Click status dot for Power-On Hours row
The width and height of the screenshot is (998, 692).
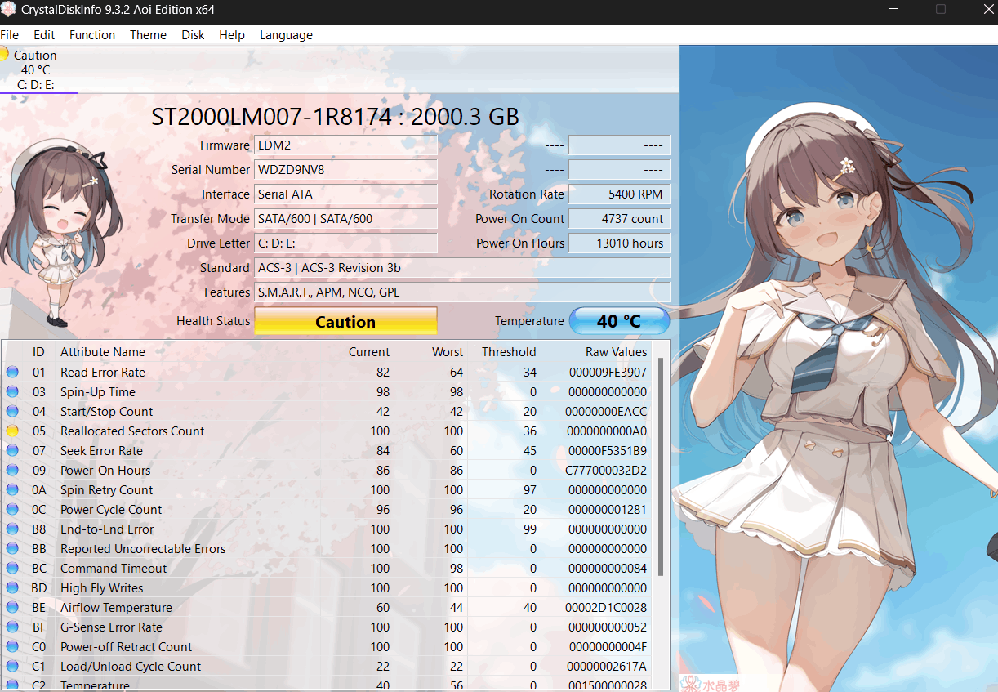(x=12, y=471)
